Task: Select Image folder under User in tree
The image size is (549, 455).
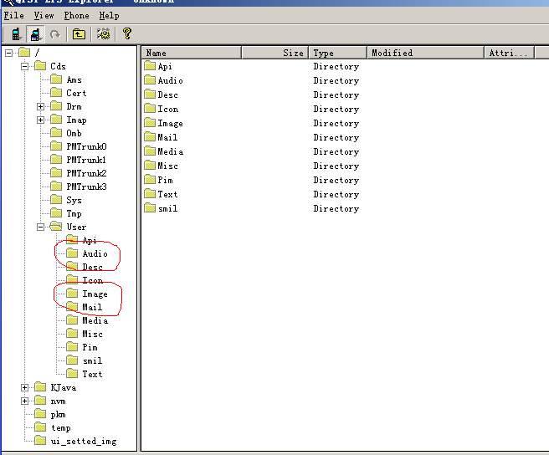Action: click(x=95, y=294)
